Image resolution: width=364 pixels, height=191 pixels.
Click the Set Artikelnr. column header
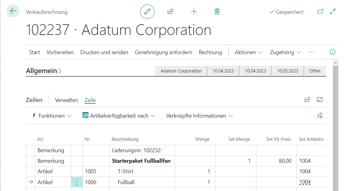[x=312, y=139]
